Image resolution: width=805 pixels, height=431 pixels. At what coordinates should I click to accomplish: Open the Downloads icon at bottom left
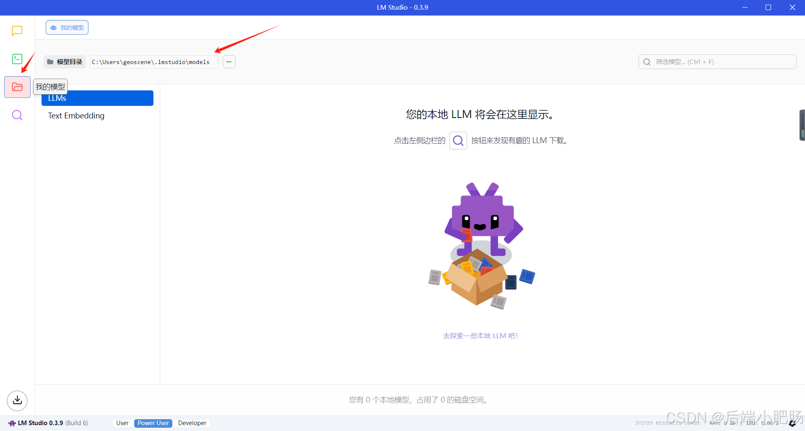[17, 400]
